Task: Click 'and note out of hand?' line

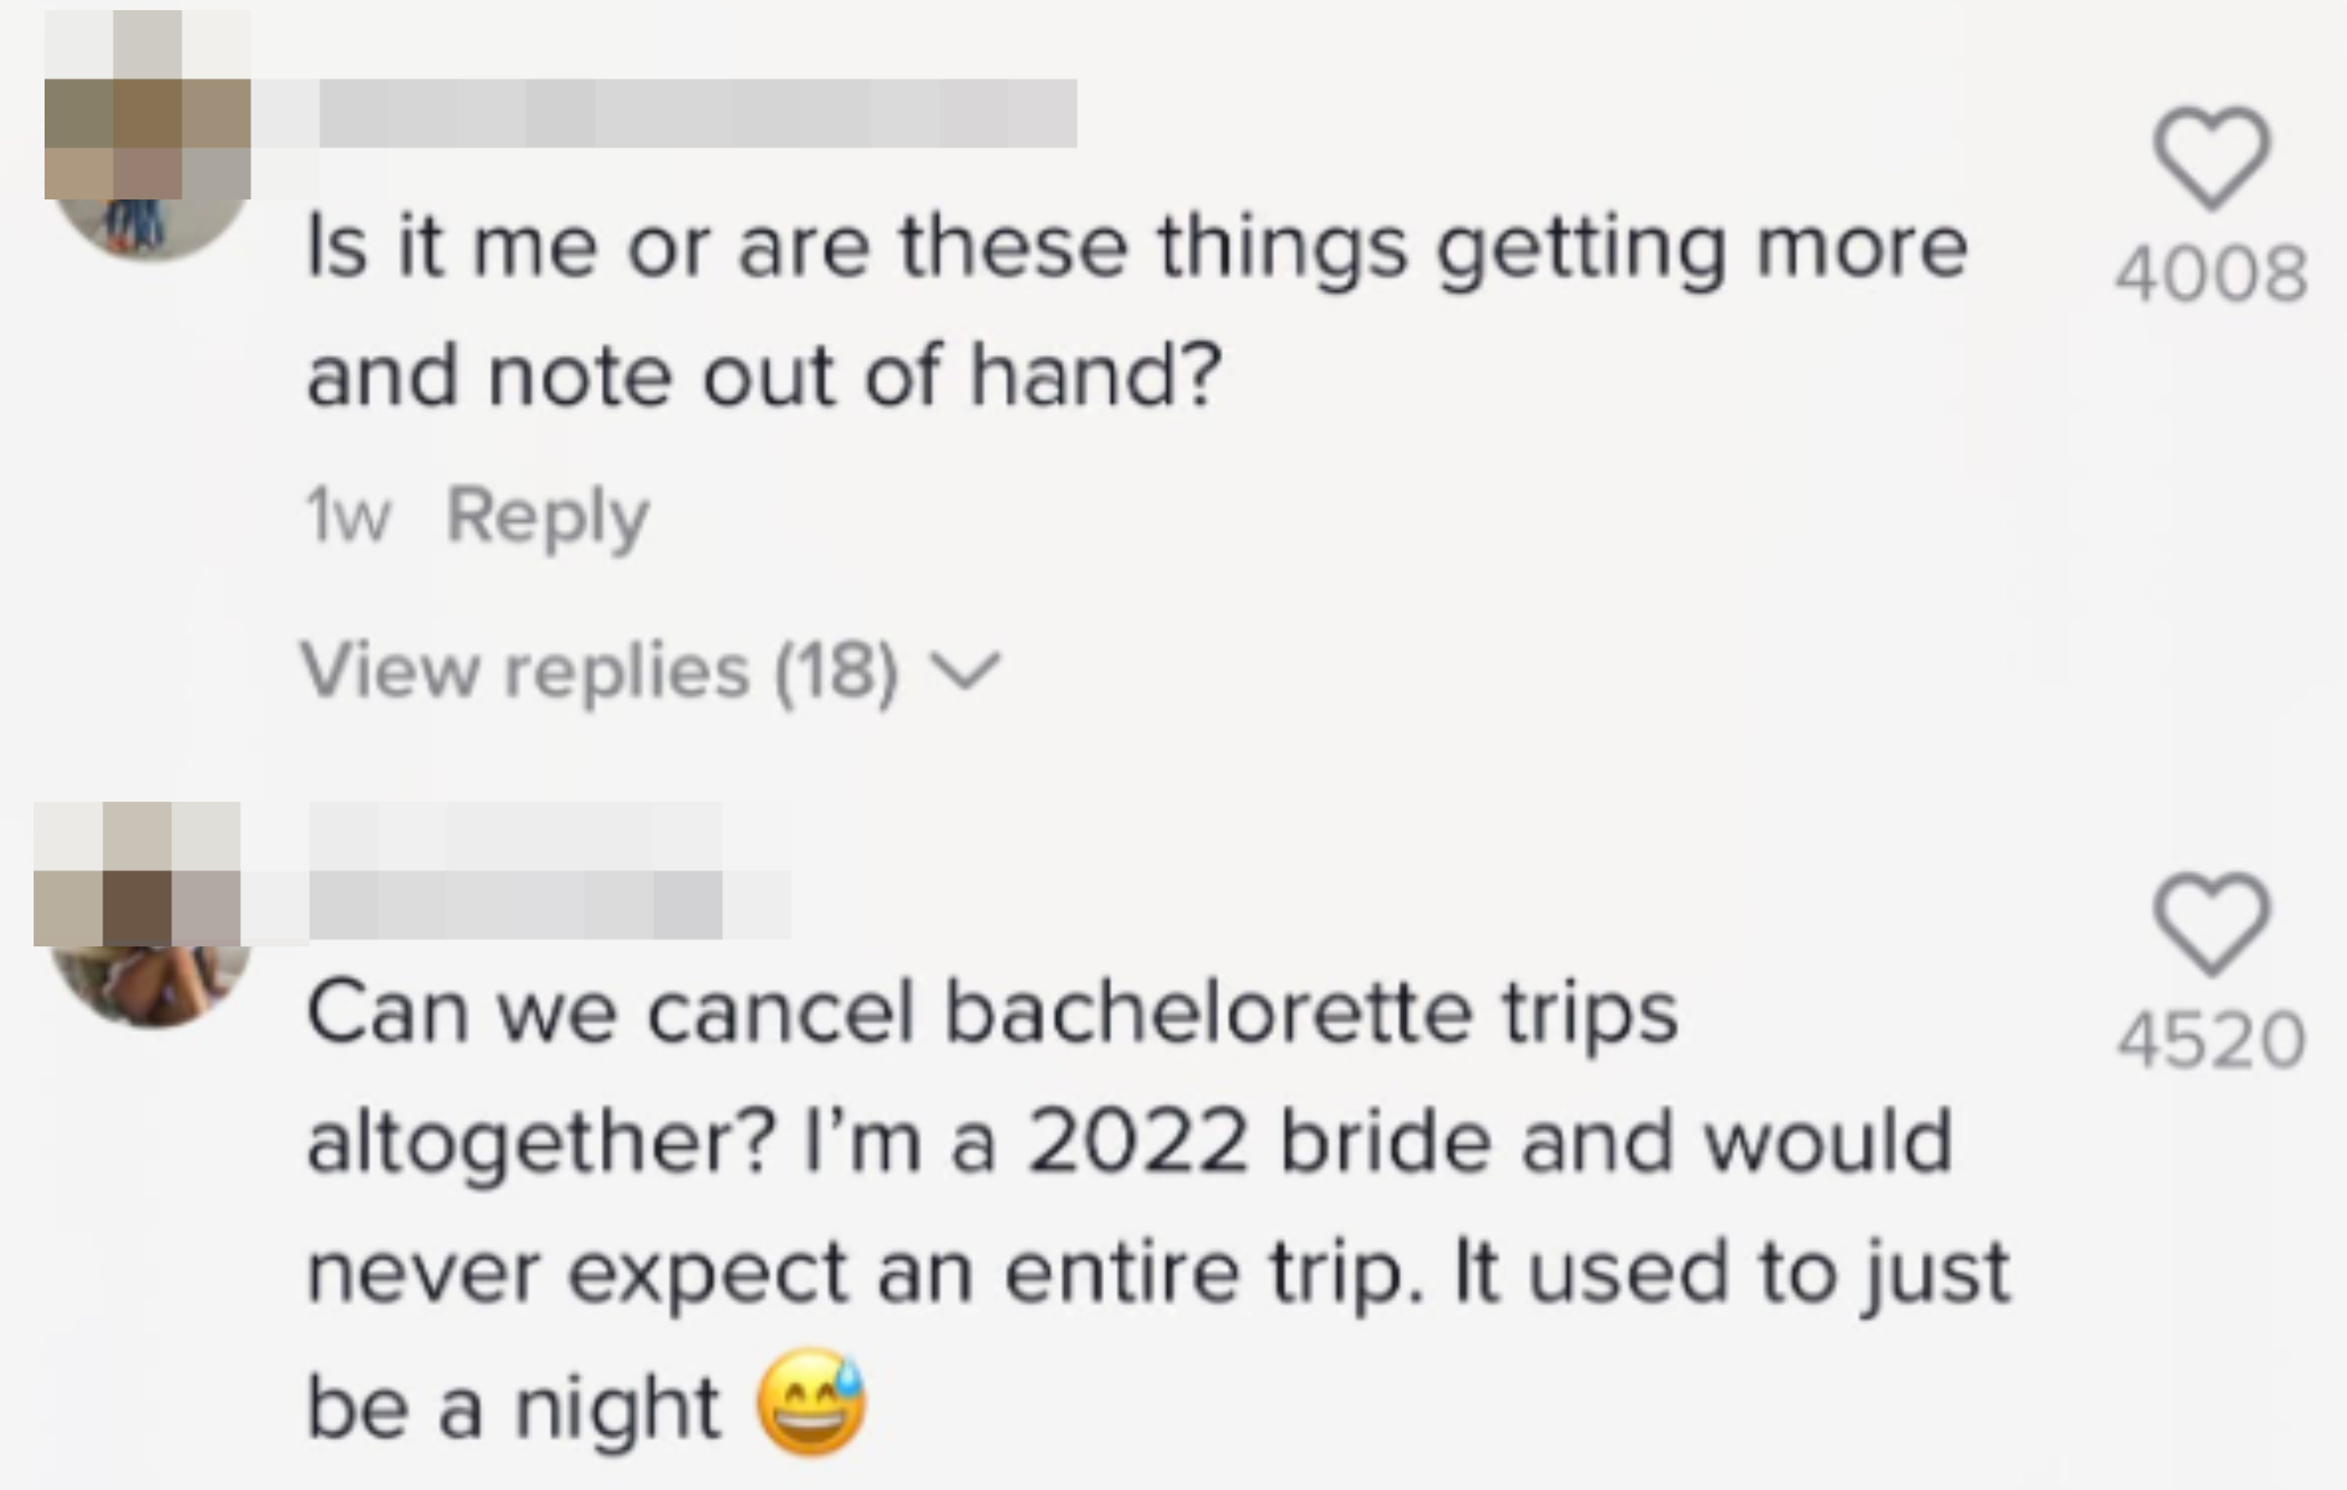Action: tap(763, 376)
